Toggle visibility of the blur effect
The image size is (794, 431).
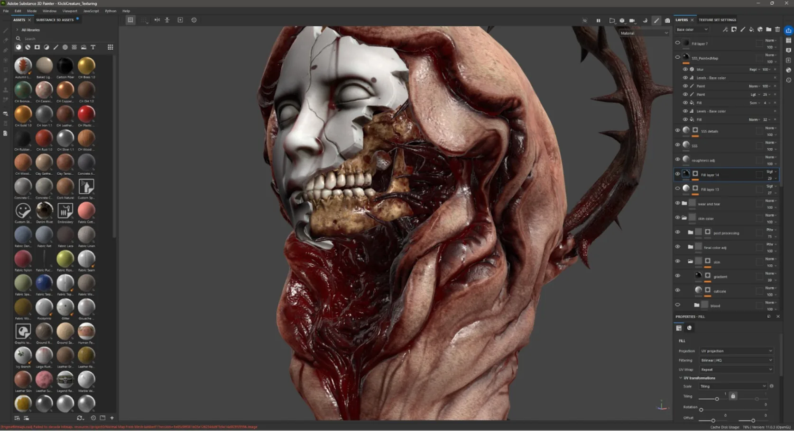click(685, 69)
